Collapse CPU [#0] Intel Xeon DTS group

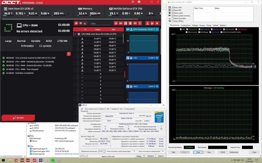point(75,34)
